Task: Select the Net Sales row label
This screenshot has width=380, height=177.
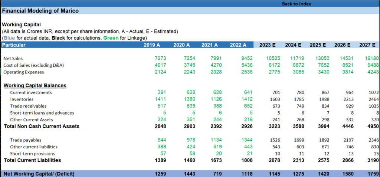Action: tap(14, 58)
